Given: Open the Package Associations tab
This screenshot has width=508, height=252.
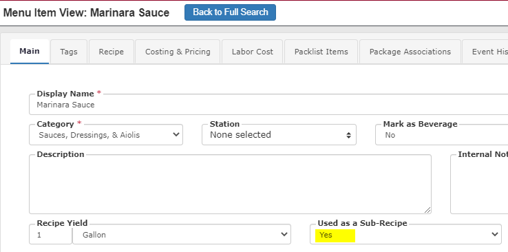Looking at the screenshot, I should 410,52.
